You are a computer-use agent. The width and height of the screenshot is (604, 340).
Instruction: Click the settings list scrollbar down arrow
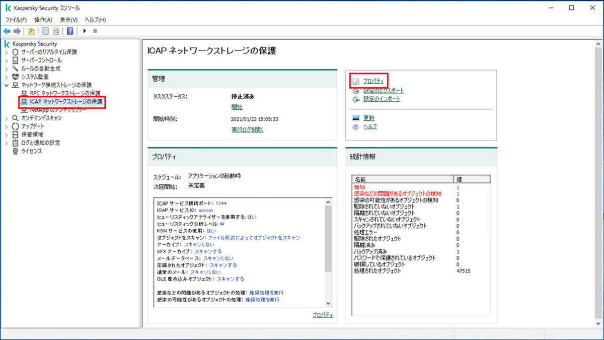328,303
